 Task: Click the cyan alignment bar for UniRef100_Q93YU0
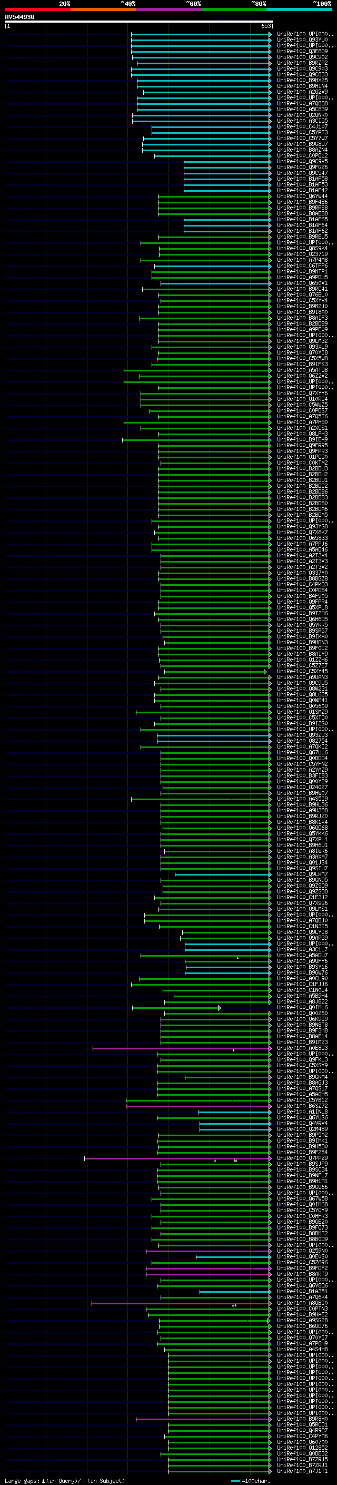click(x=201, y=41)
